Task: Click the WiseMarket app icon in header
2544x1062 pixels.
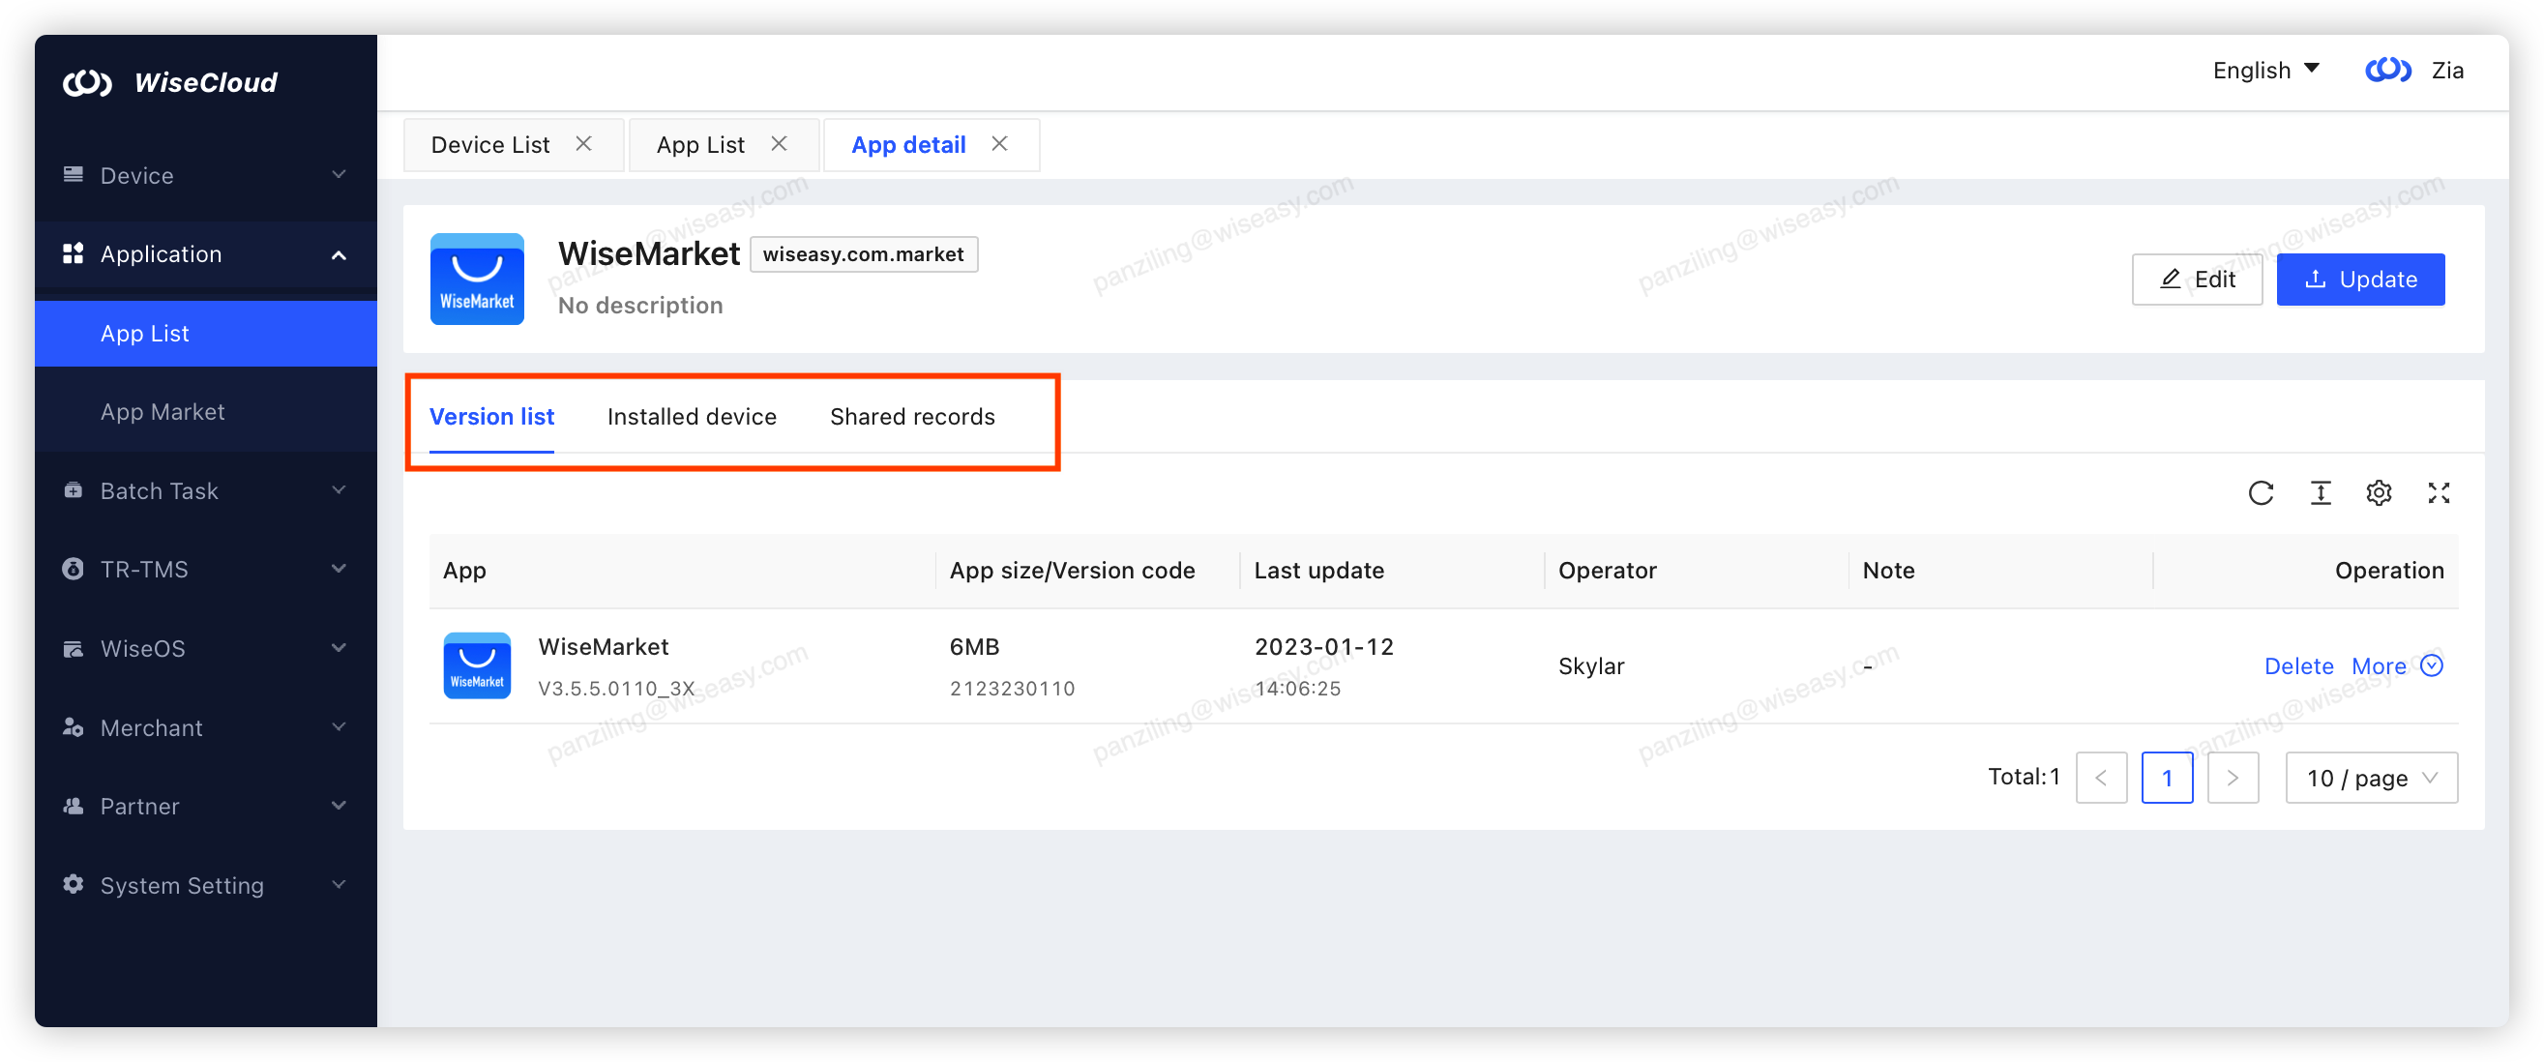Action: click(477, 280)
